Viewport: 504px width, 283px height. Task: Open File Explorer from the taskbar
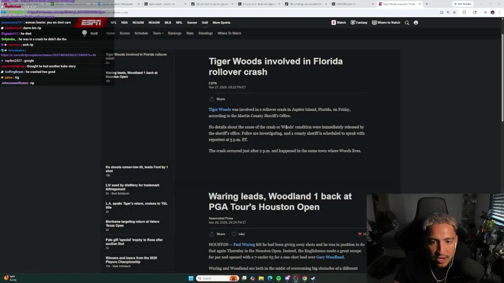(x=261, y=278)
